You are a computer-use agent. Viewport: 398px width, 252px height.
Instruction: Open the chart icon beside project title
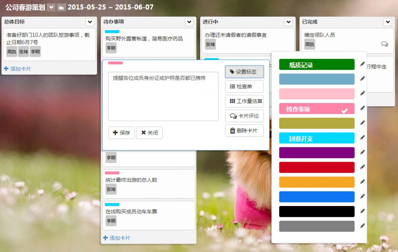click(61, 7)
